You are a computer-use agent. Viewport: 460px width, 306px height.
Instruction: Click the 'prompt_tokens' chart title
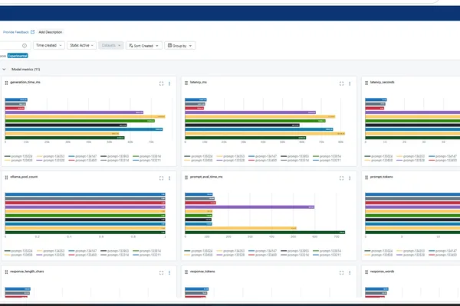pyautogui.click(x=381, y=177)
